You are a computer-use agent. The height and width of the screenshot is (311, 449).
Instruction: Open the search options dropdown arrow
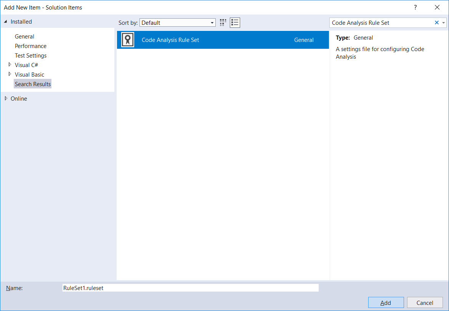point(444,22)
